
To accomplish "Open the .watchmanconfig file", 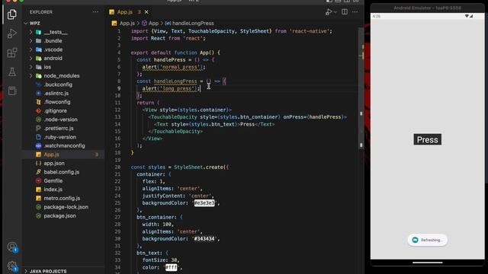I will [x=64, y=145].
